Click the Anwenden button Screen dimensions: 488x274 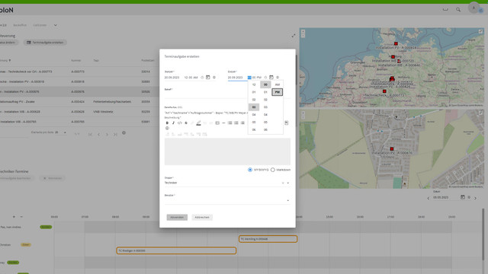[177, 217]
